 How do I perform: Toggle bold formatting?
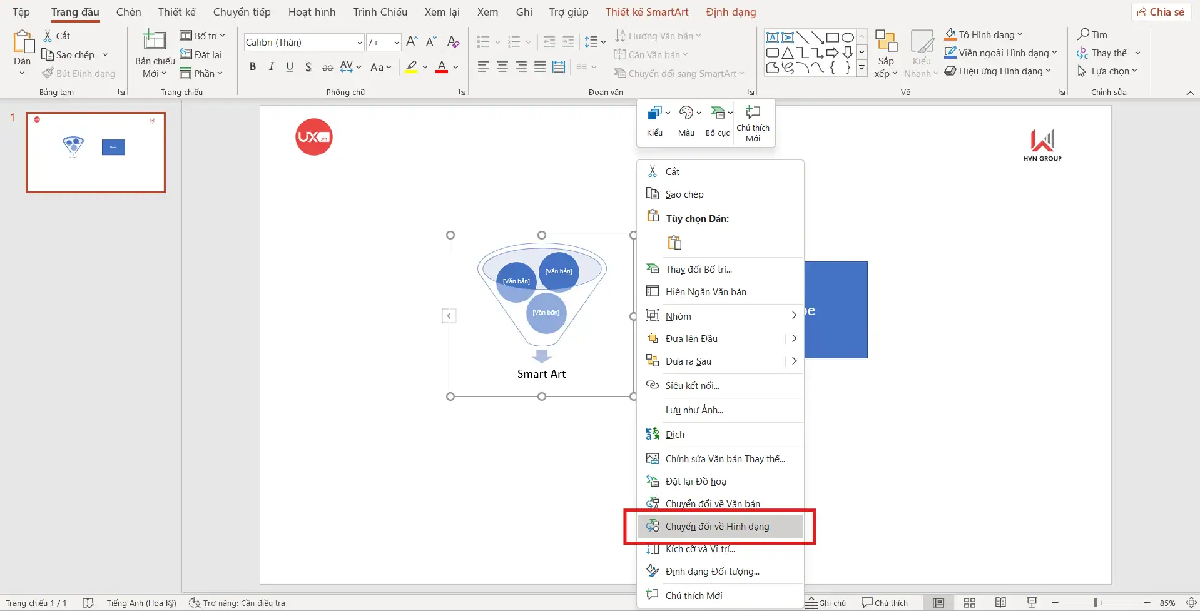[x=253, y=66]
